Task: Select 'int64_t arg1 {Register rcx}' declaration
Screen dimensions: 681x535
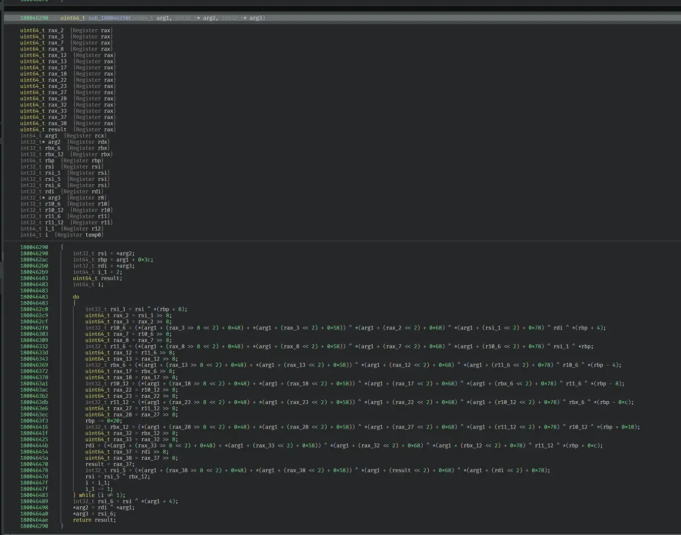Action: point(63,136)
